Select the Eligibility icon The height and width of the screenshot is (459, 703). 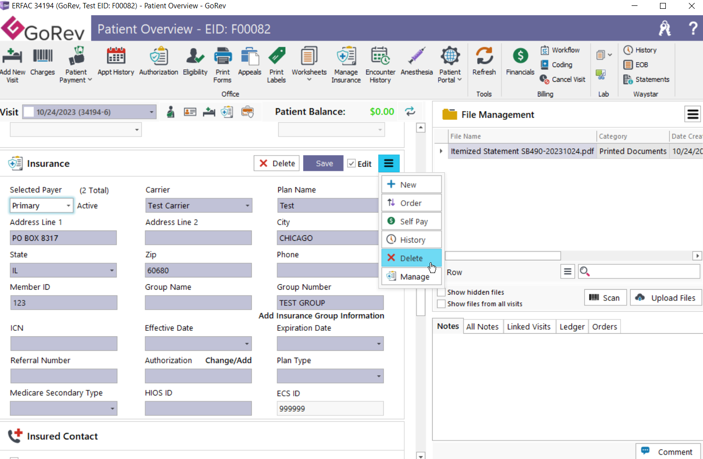click(x=195, y=64)
